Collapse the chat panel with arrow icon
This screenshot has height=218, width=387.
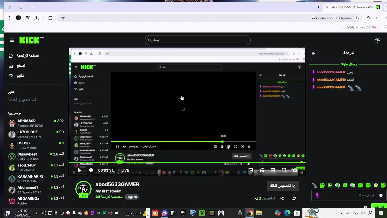pos(314,53)
